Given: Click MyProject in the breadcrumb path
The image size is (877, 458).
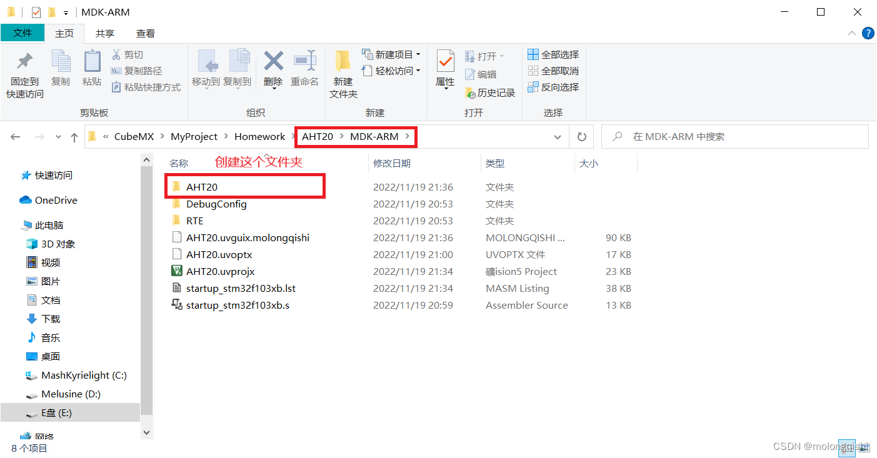Looking at the screenshot, I should (194, 136).
